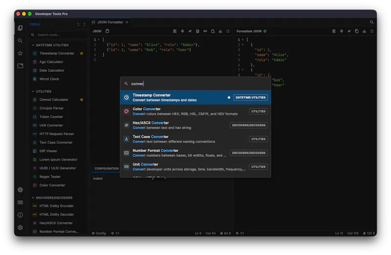
Task: Close the JSON Formatter tab
Action: click(x=127, y=22)
